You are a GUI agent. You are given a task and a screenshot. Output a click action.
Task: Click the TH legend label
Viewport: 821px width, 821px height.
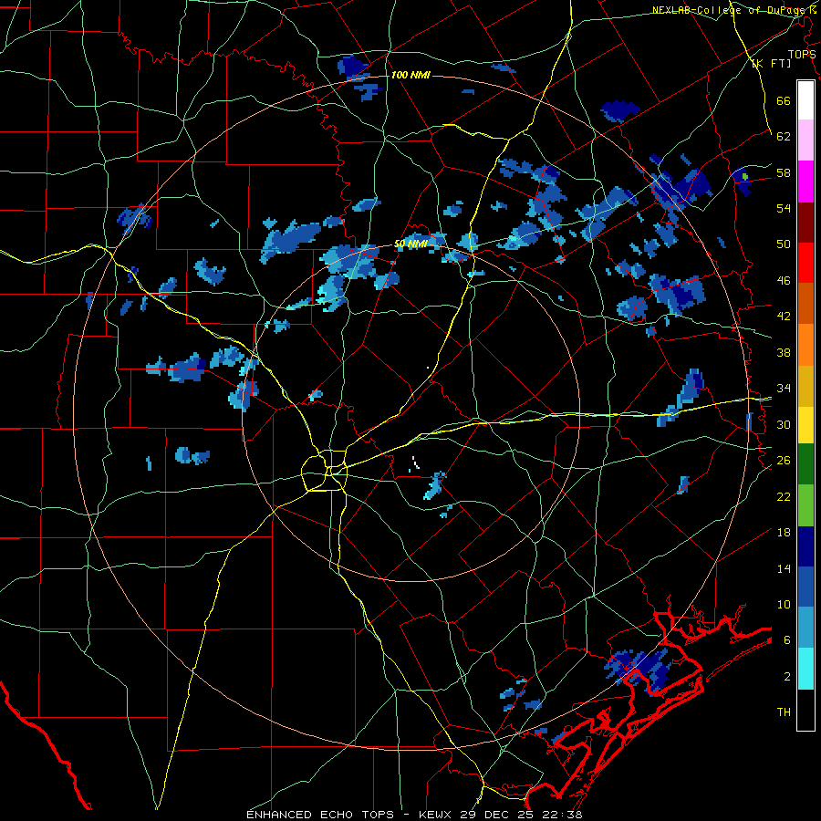(784, 712)
